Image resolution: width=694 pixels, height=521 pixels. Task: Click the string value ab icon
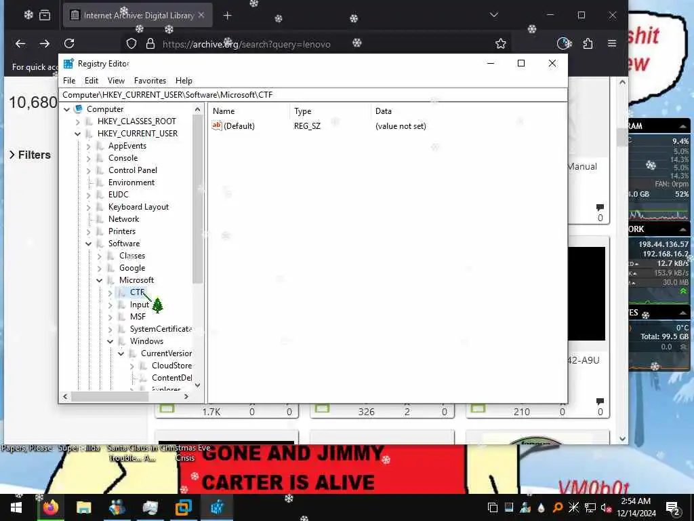[x=216, y=126]
